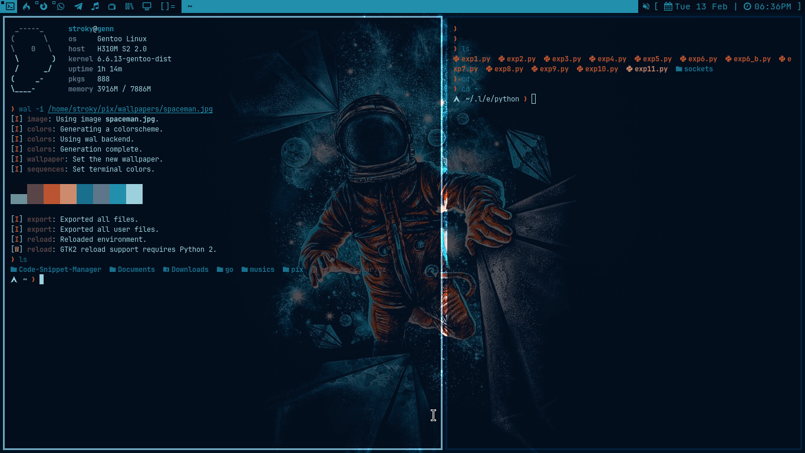This screenshot has width=805, height=453.
Task: Click the orange color swatch in the palette
Action: pyautogui.click(x=51, y=194)
